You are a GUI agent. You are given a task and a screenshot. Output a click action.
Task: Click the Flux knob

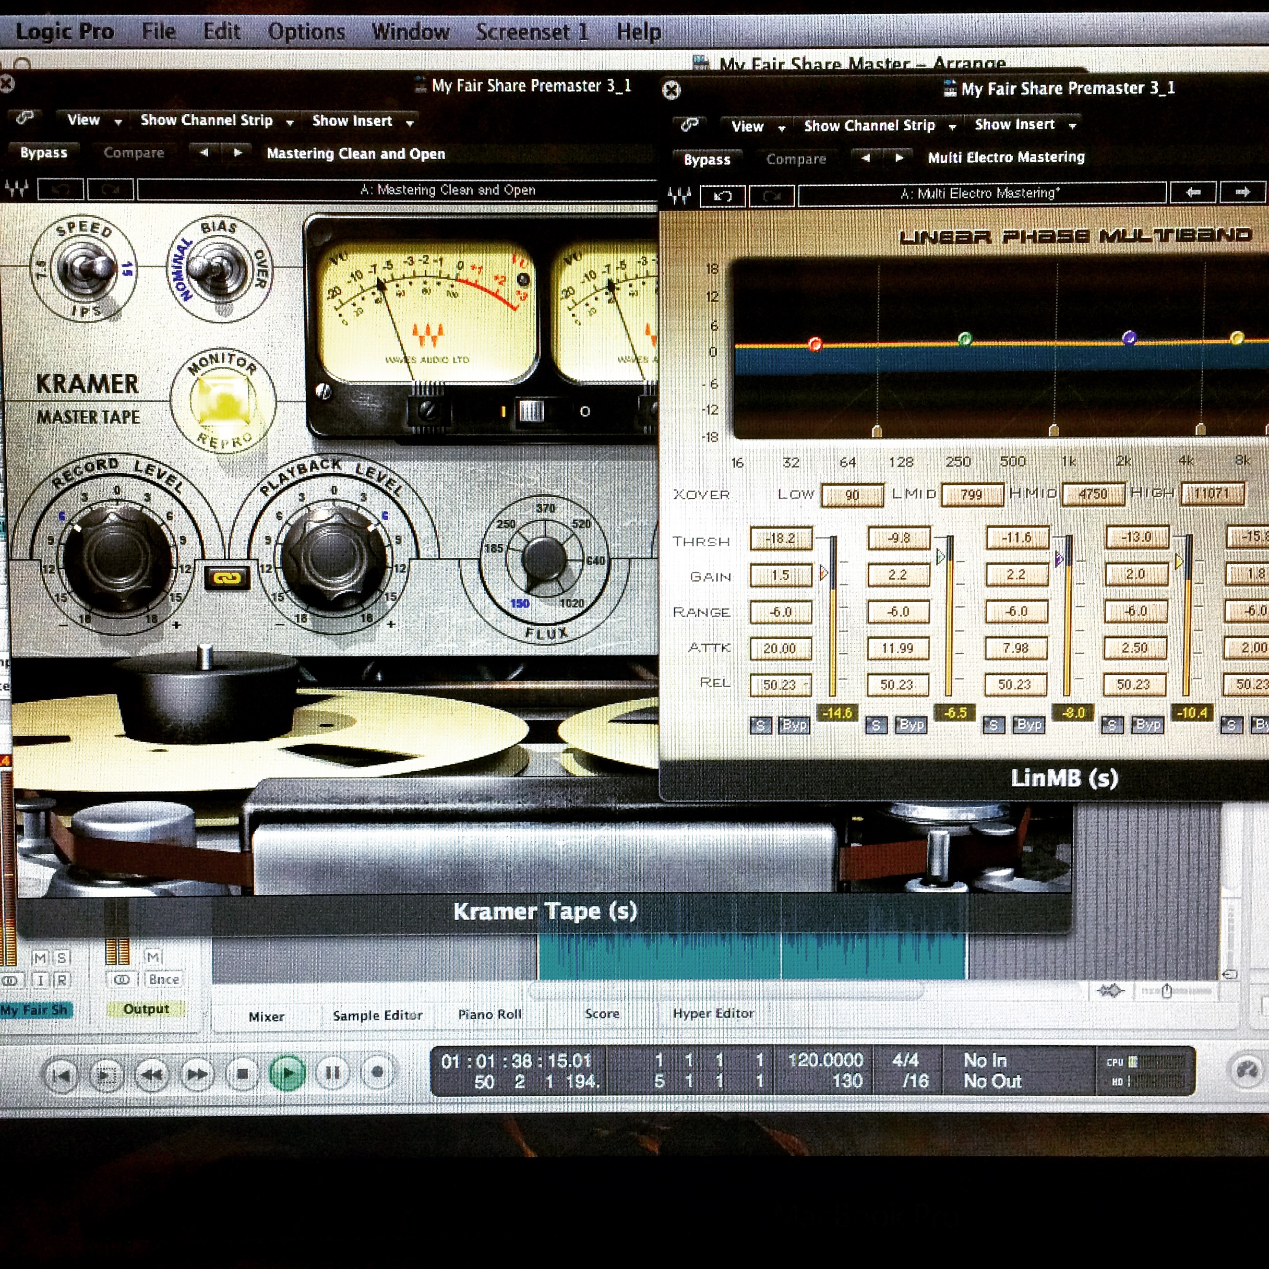(x=544, y=559)
